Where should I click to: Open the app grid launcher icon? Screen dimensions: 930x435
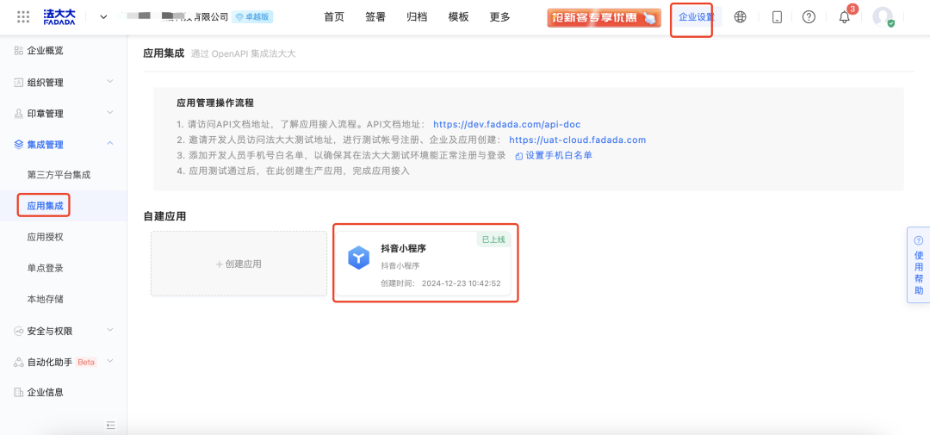(x=23, y=17)
